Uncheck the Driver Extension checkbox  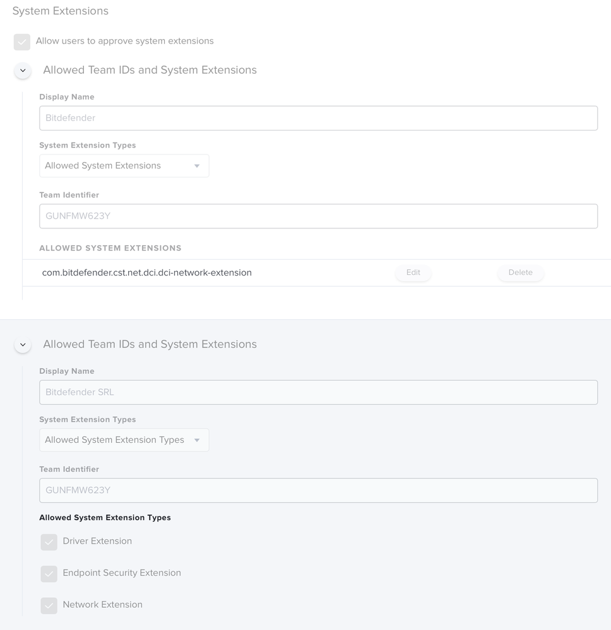click(x=49, y=542)
